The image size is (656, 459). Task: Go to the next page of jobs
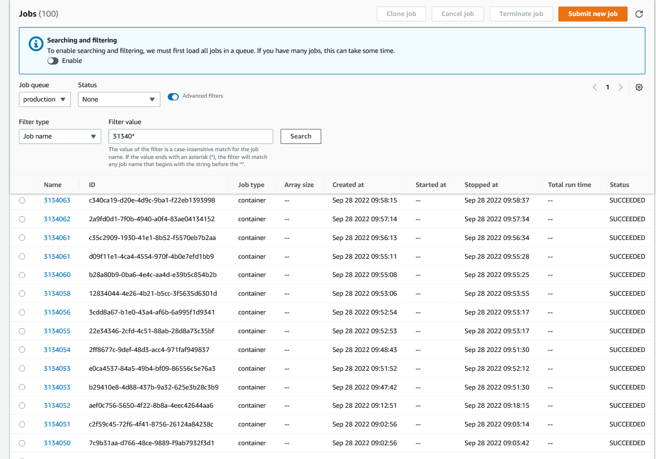(x=620, y=87)
